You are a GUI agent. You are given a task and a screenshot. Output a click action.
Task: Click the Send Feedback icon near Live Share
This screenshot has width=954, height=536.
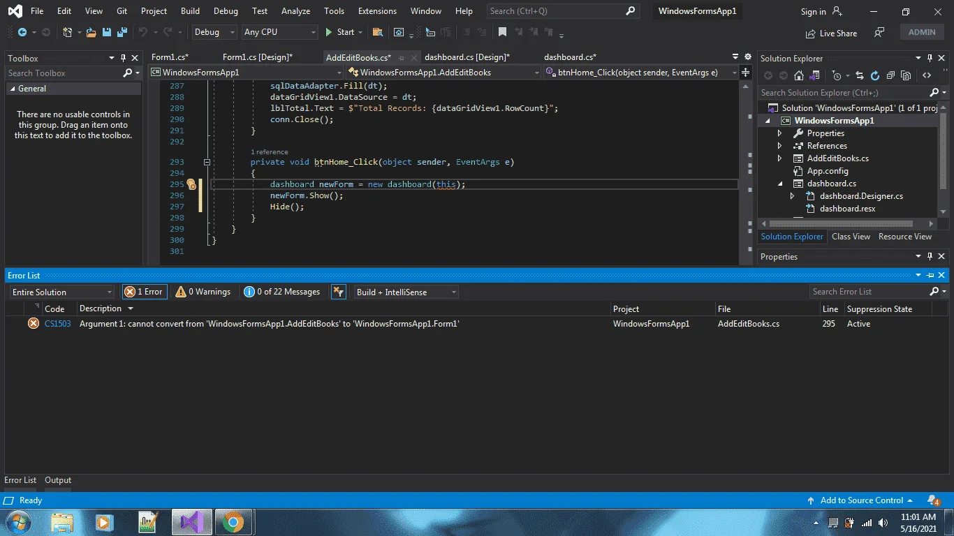[879, 32]
